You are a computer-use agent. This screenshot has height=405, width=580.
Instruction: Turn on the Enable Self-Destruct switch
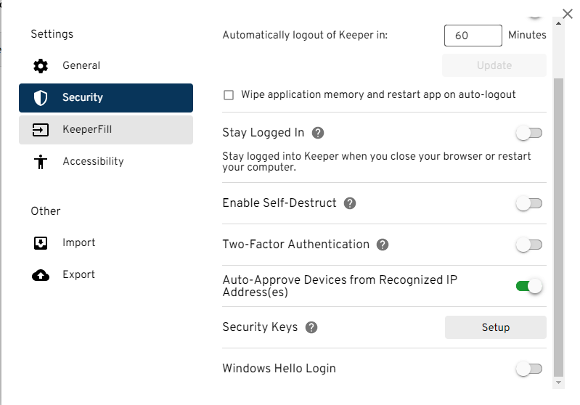(529, 203)
